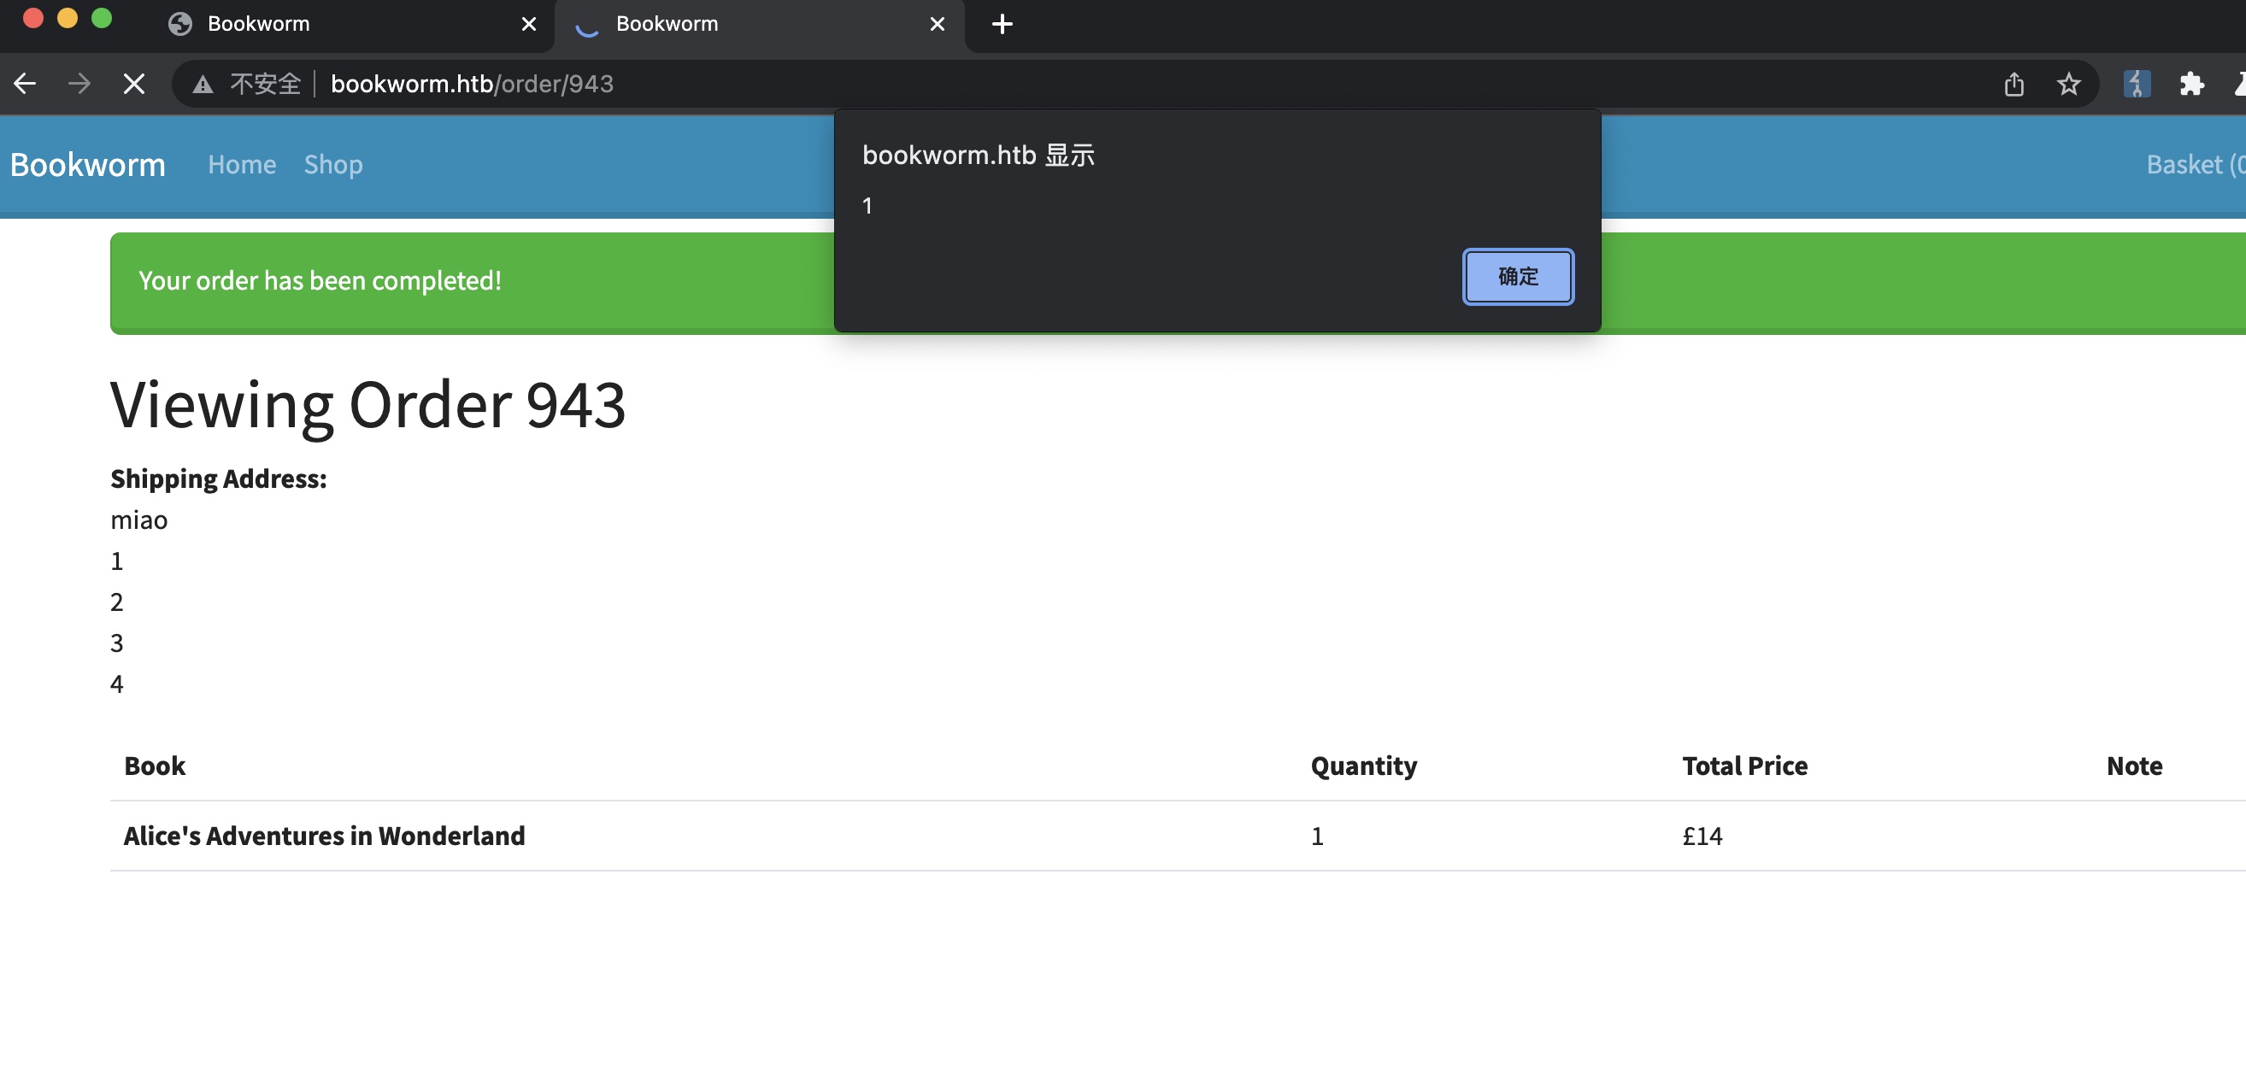Close the first Bookworm tab

coord(528,24)
